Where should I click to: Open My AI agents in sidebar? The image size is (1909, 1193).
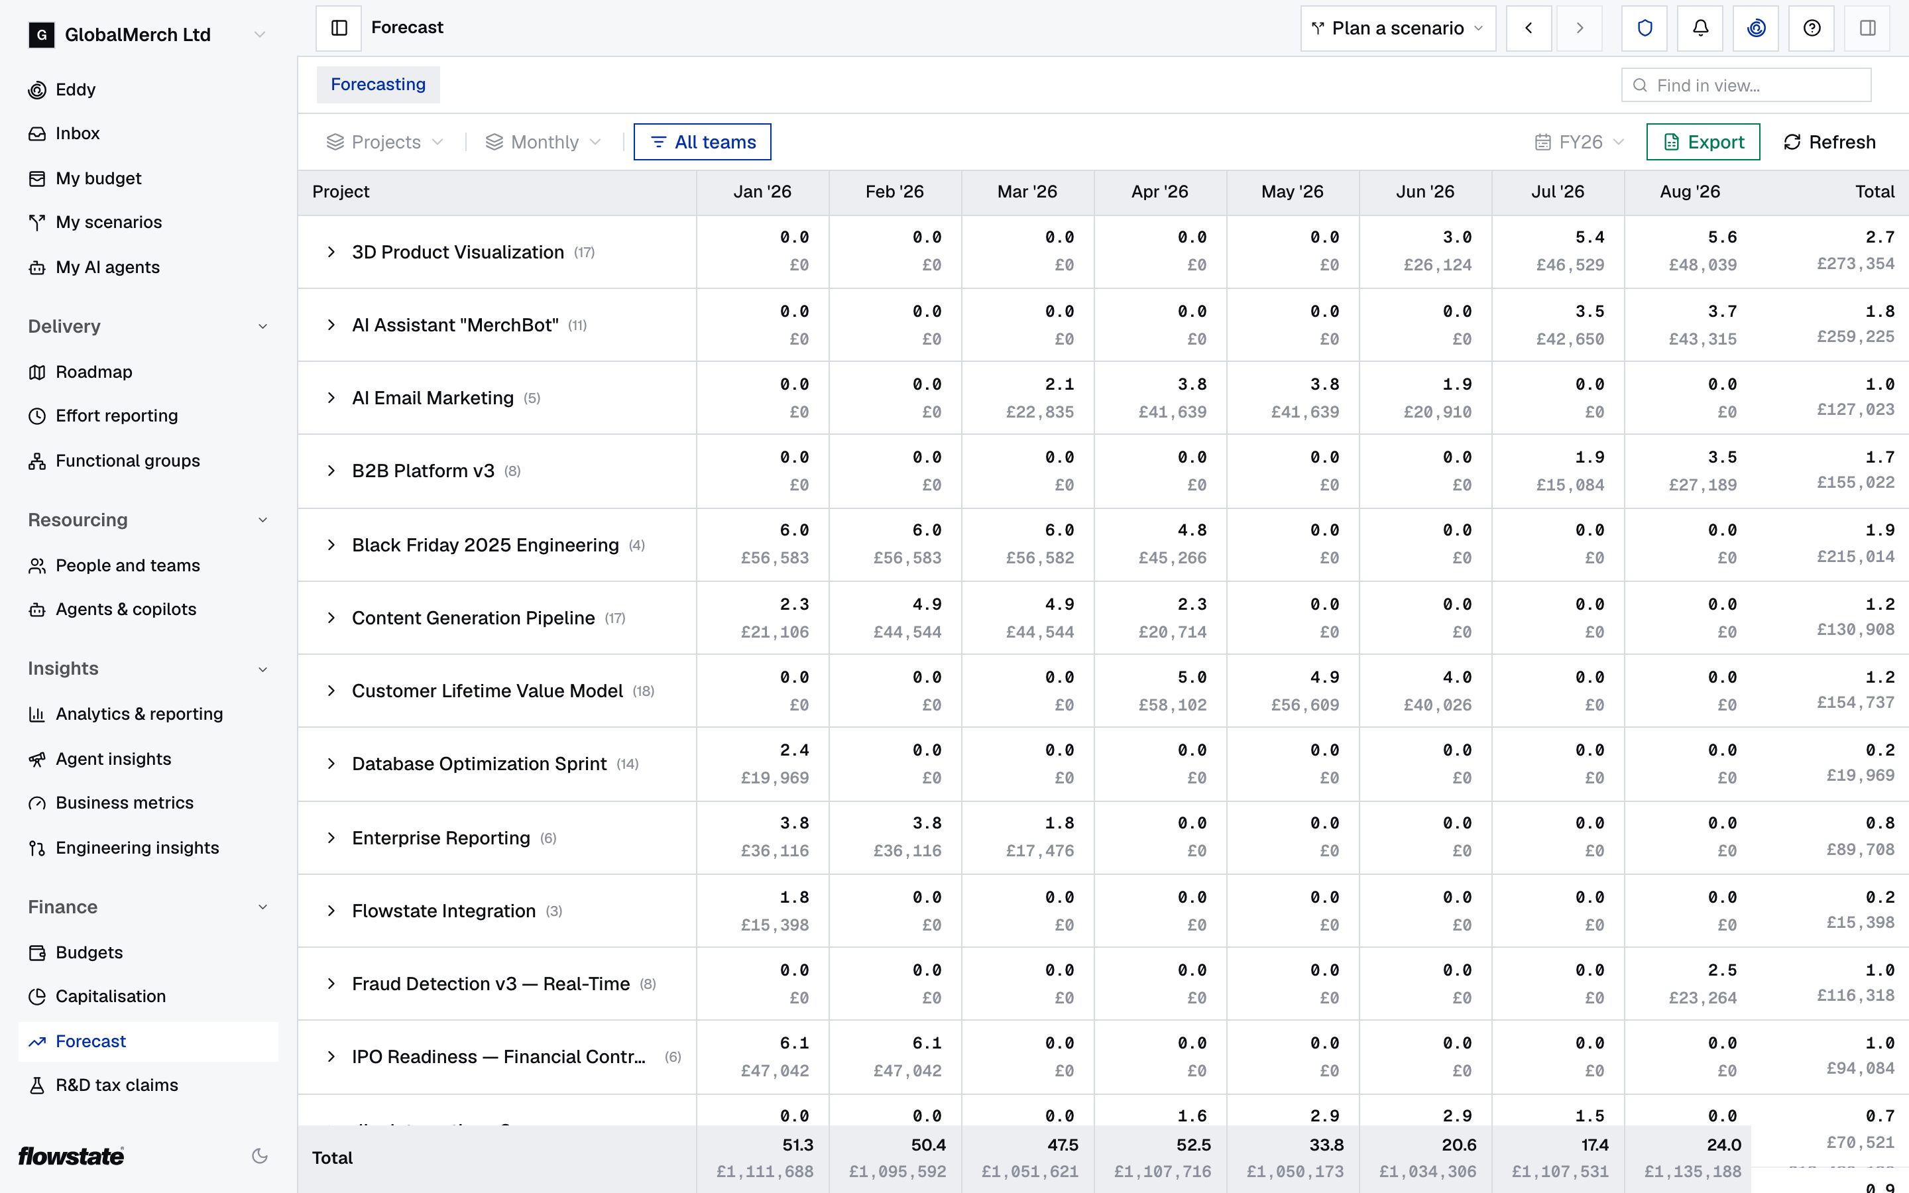[148, 268]
